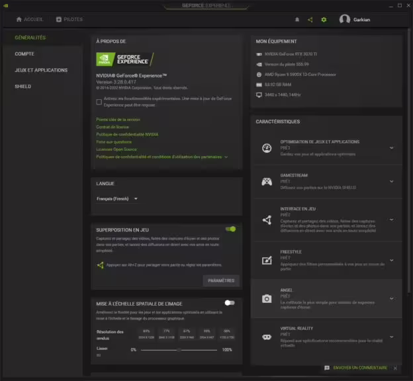Click the Paramètres button
Image resolution: width=413 pixels, height=381 pixels.
pos(221,280)
